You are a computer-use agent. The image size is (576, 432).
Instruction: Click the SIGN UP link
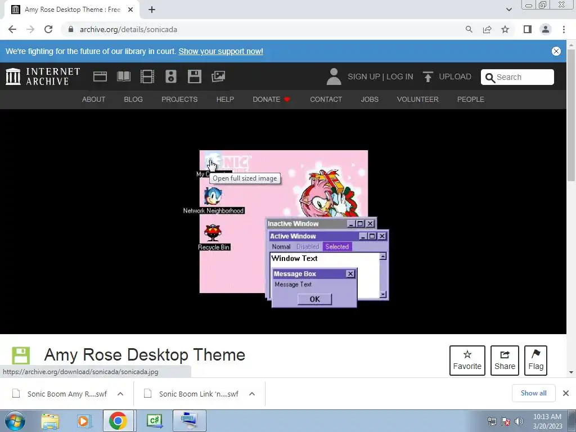[x=364, y=76]
